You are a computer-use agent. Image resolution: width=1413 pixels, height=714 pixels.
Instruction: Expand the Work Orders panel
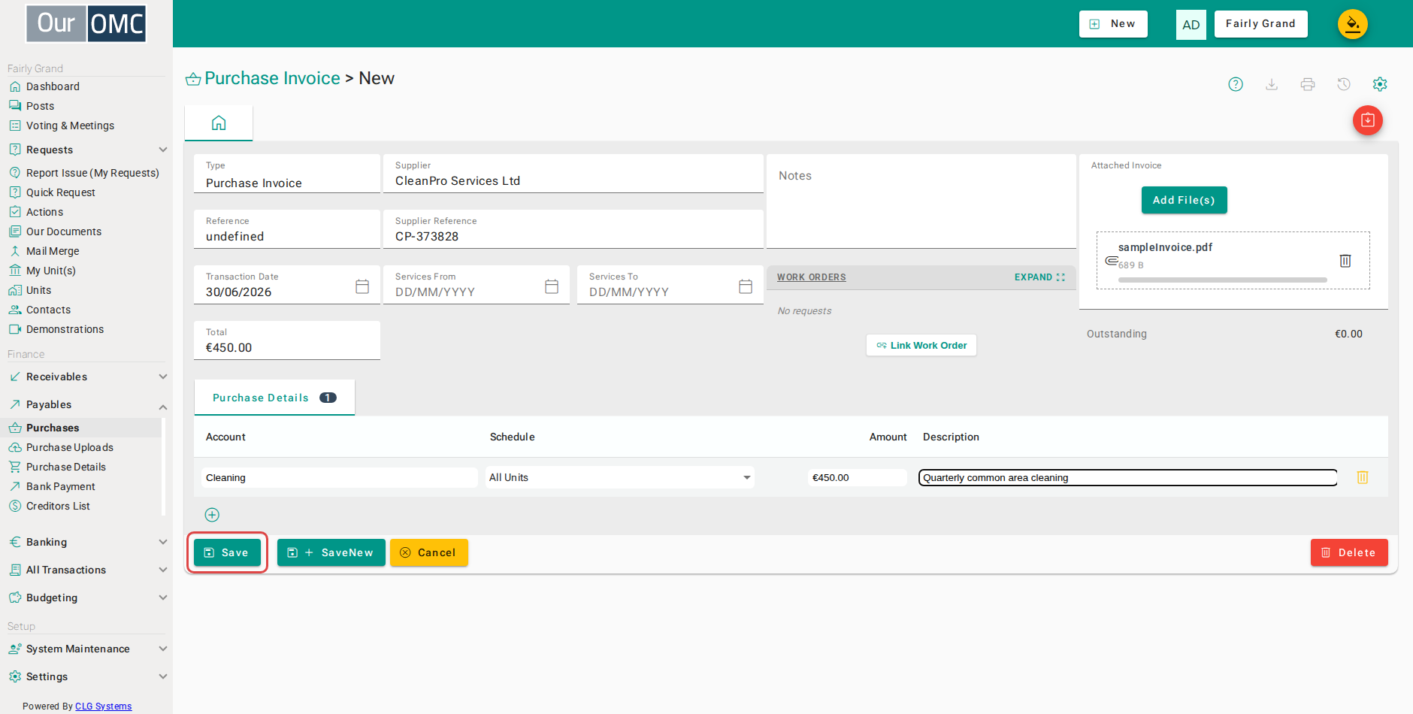(x=1039, y=277)
